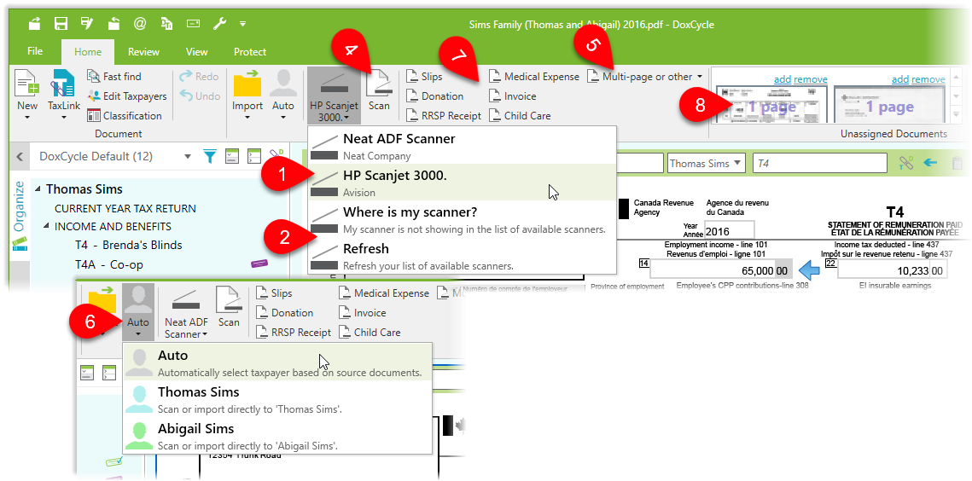Viewport: 972px width, 481px height.
Task: Select the second '1 page' unassigned document thumbnail
Action: [x=889, y=106]
